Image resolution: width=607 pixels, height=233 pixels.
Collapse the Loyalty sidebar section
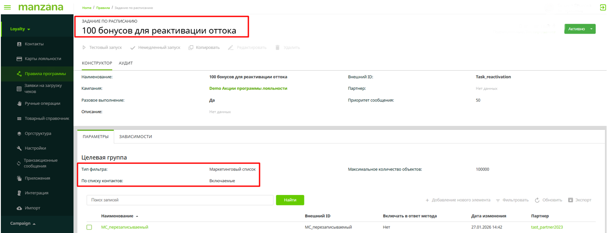pyautogui.click(x=20, y=29)
